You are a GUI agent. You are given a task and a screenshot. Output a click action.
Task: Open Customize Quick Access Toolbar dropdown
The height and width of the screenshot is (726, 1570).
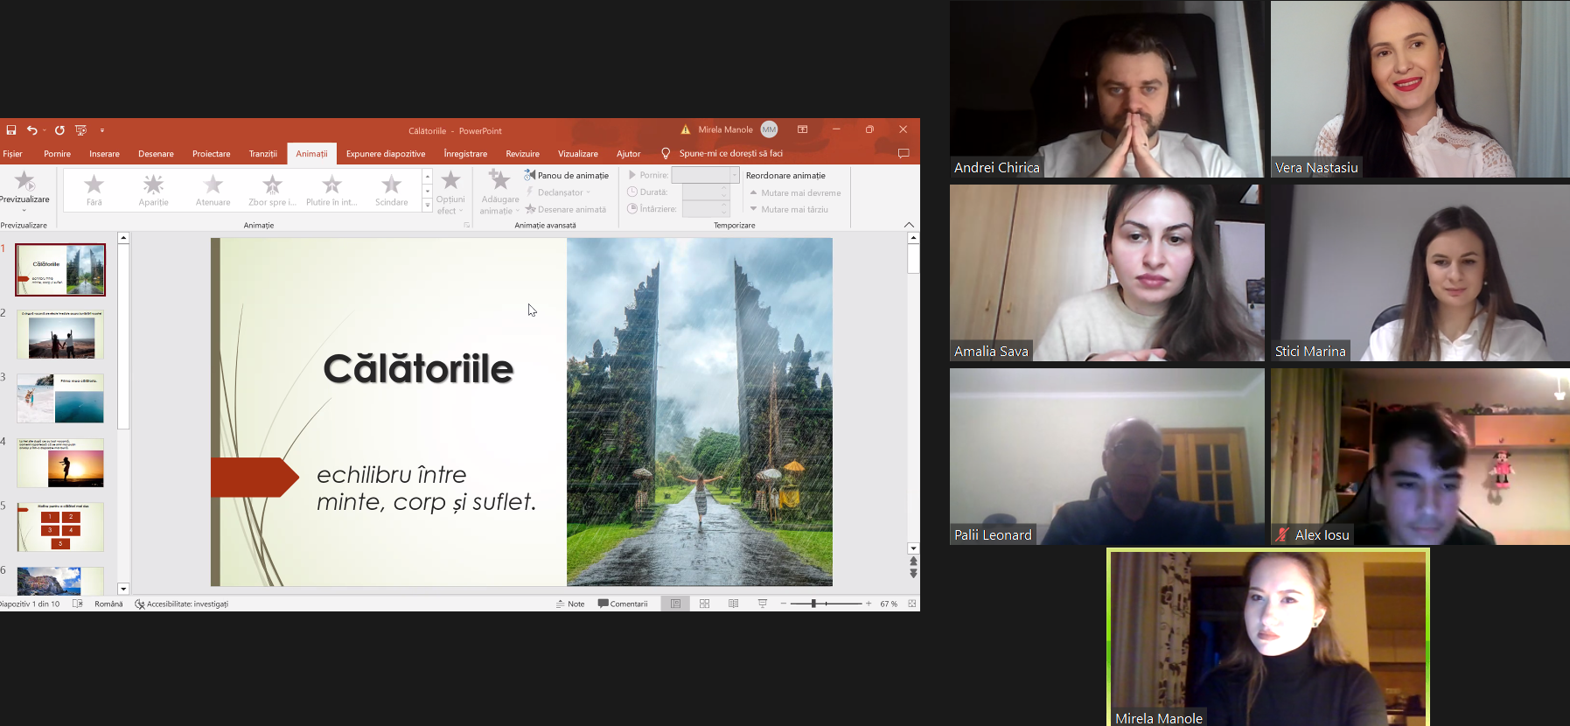(102, 130)
